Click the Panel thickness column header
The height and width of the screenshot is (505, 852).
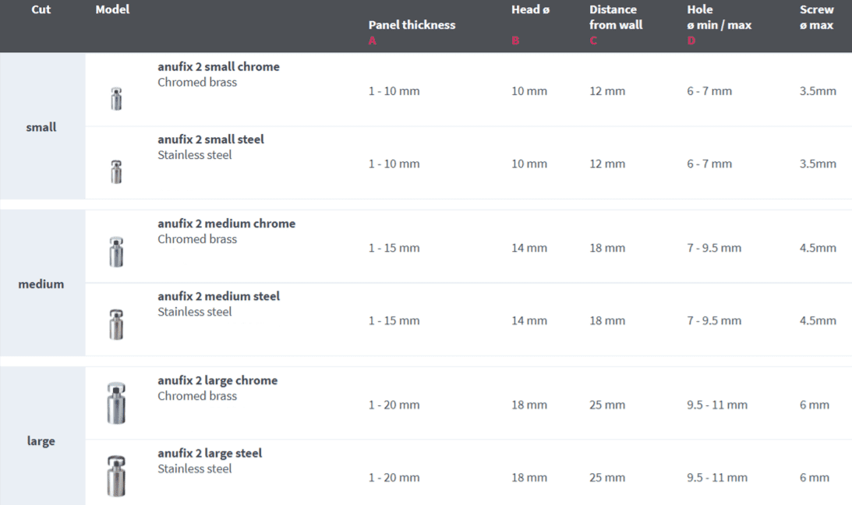(x=412, y=25)
